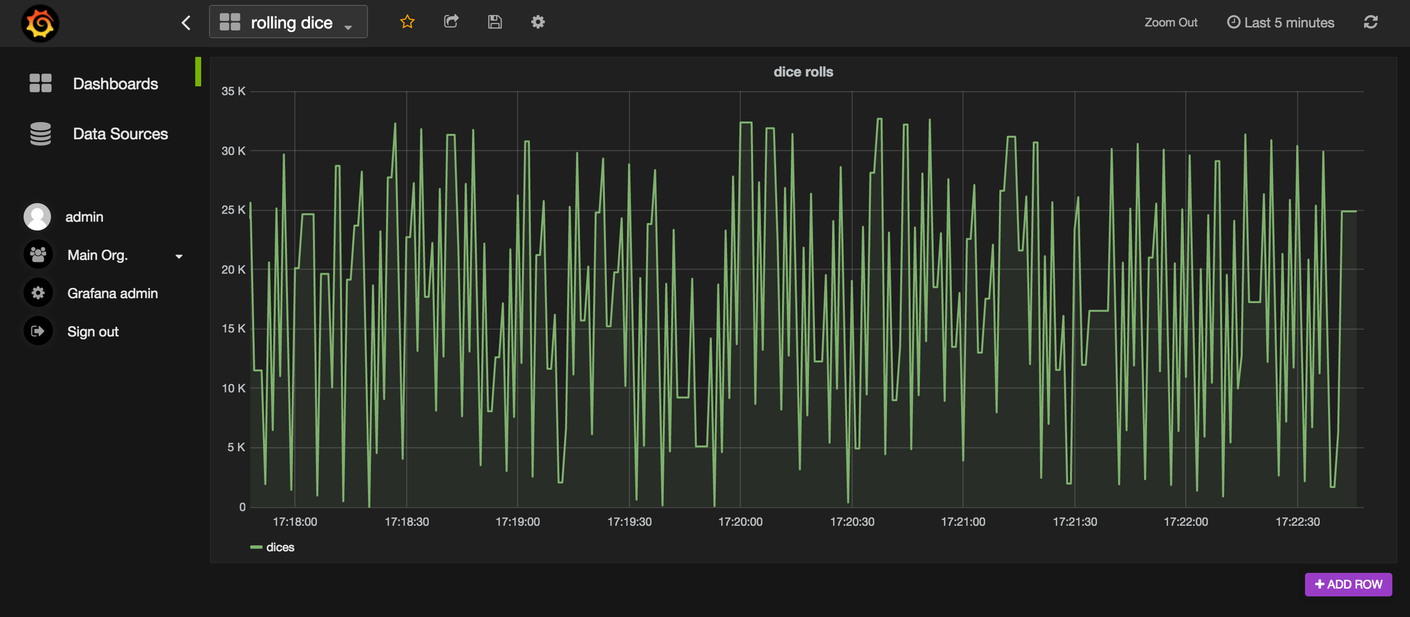
Task: Click the 17:22:30 x-axis label
Action: click(1297, 522)
